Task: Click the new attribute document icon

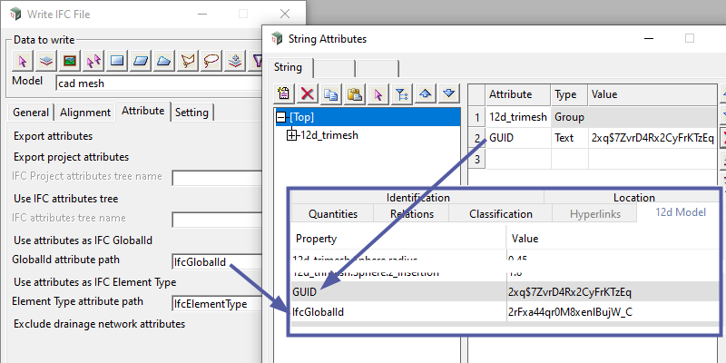Action: pos(284,93)
